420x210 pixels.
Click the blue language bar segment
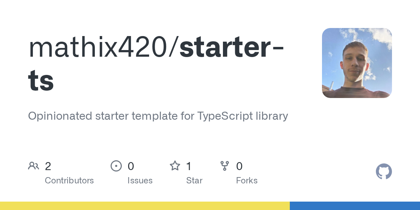point(355,206)
